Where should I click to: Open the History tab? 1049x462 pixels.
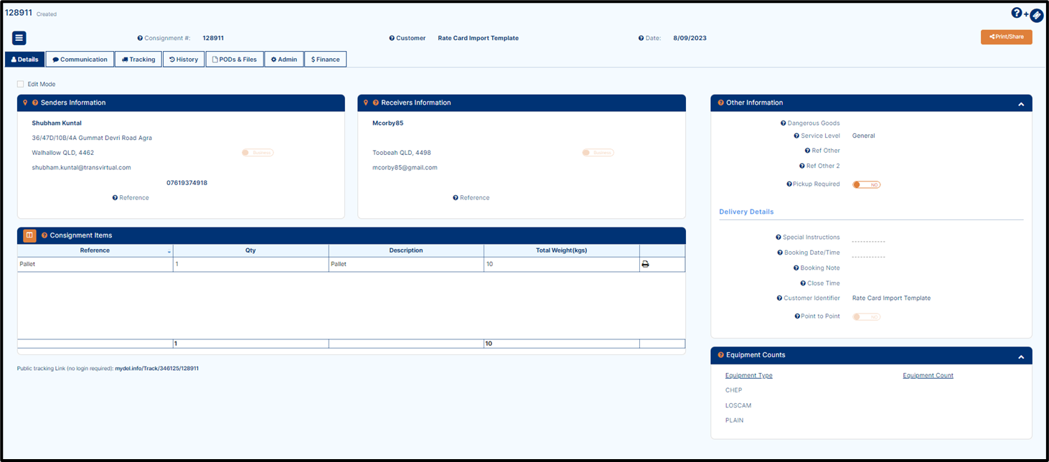[184, 60]
